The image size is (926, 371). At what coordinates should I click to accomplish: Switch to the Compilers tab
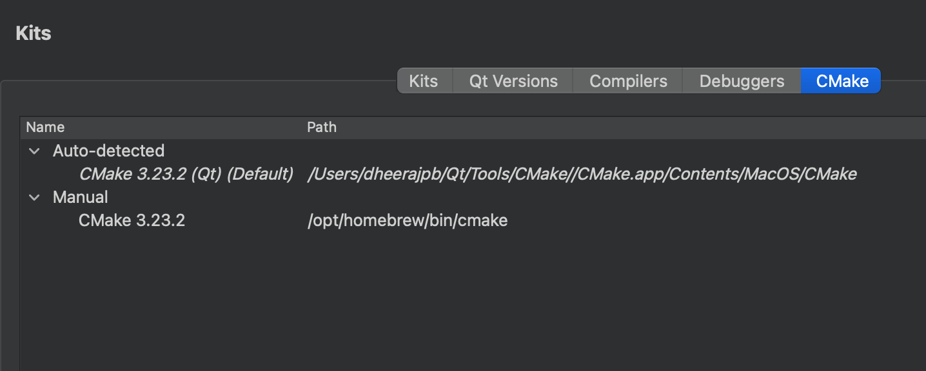tap(627, 81)
